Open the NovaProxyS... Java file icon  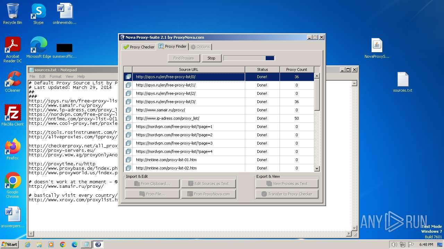[x=377, y=48]
